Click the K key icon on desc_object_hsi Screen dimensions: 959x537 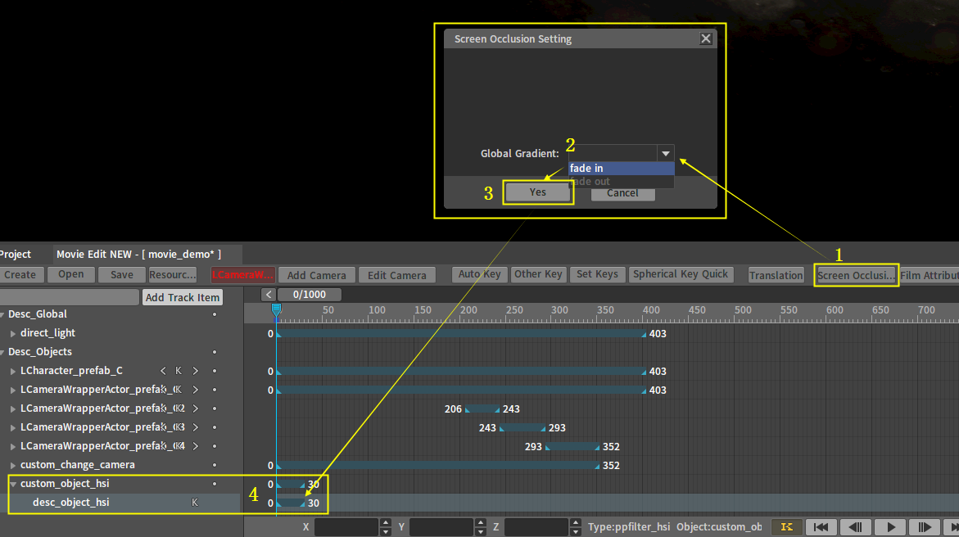pyautogui.click(x=195, y=503)
